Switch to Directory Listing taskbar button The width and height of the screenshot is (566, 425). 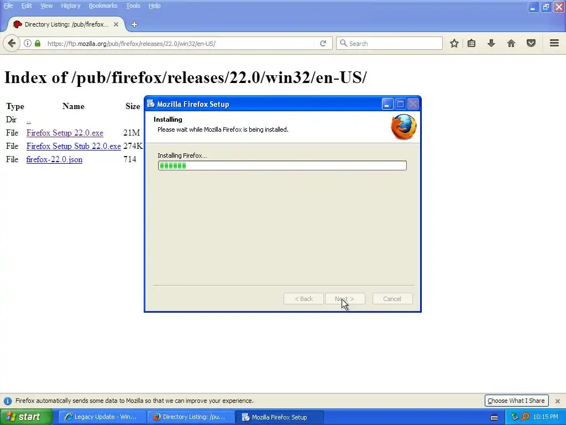click(191, 417)
